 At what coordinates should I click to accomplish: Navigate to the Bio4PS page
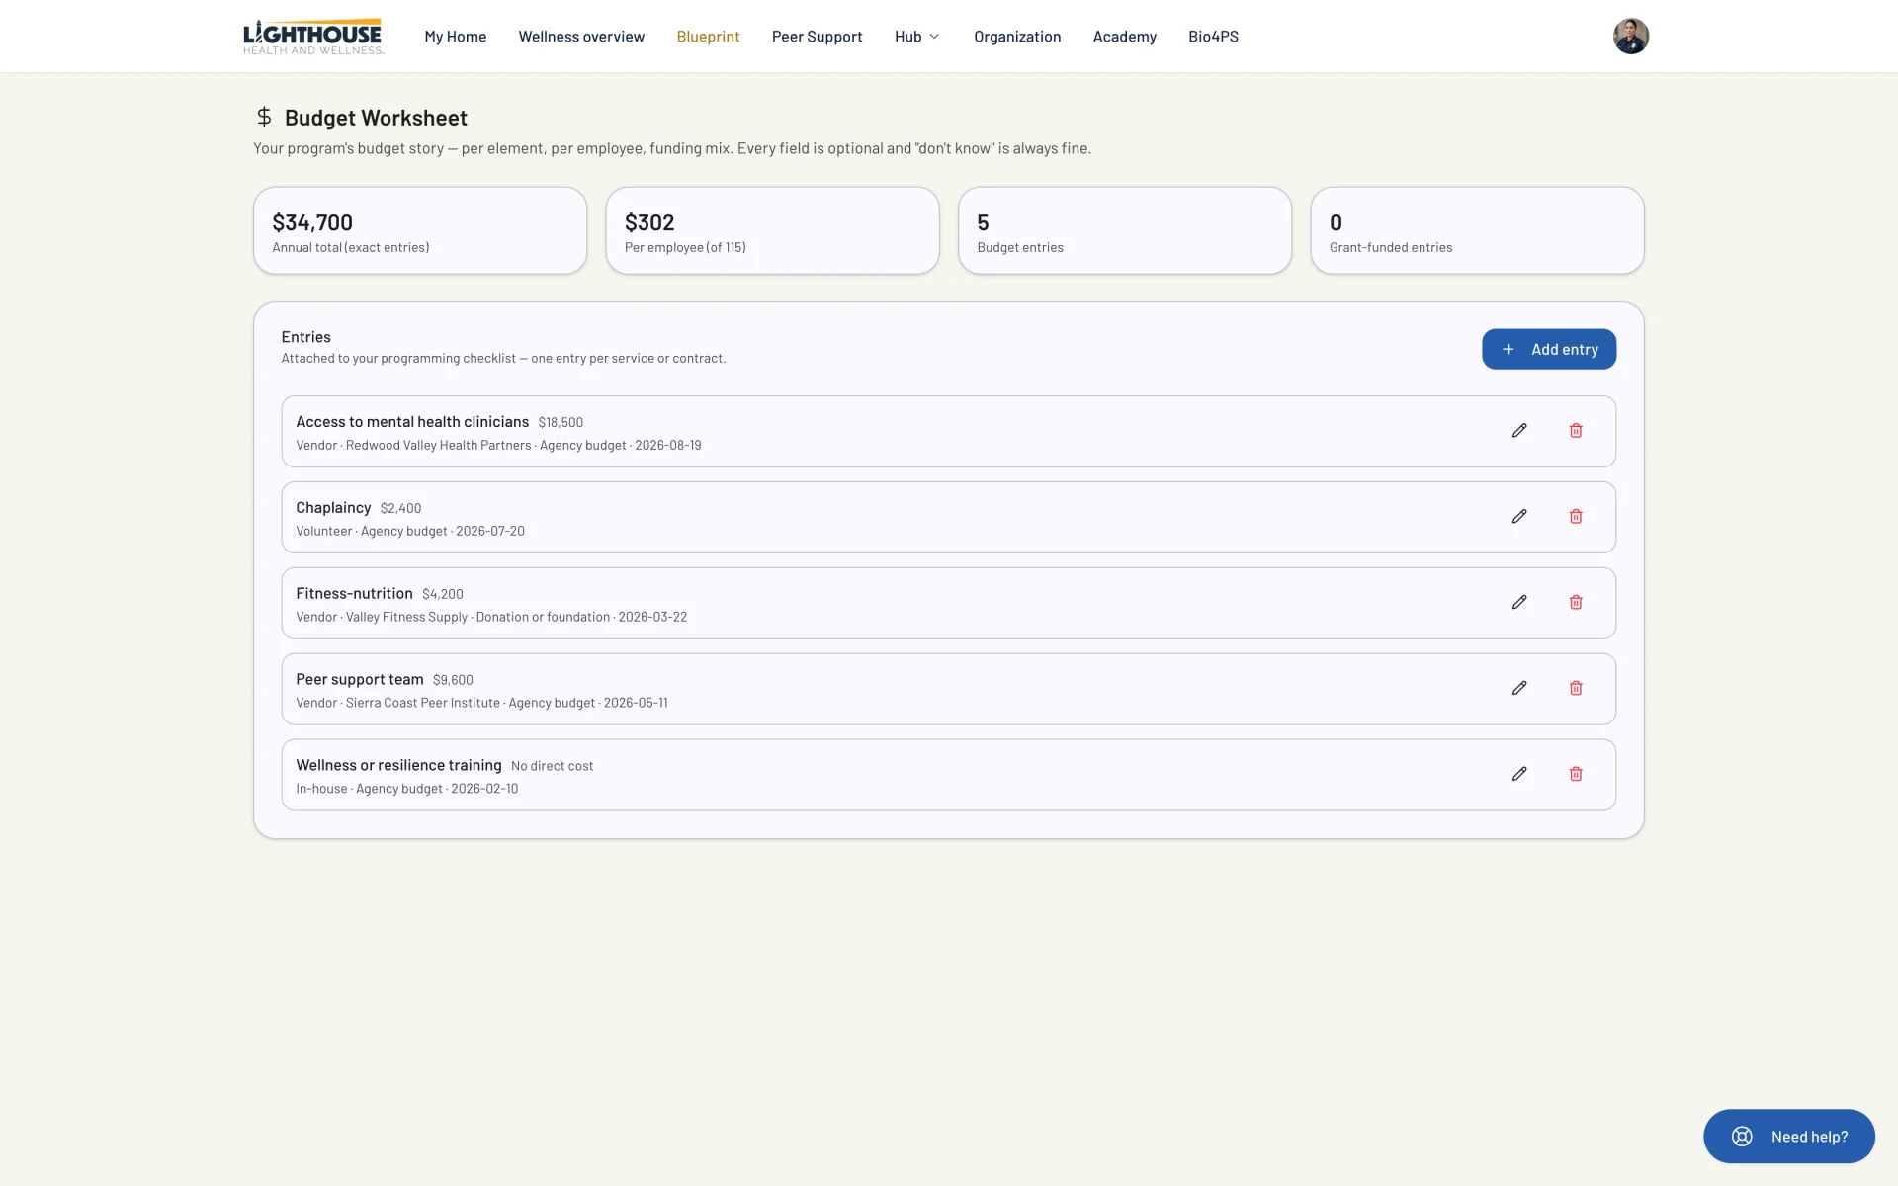[x=1213, y=37]
